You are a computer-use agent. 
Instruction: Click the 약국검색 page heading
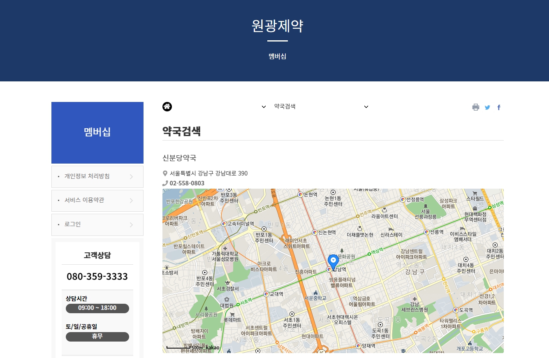point(181,131)
